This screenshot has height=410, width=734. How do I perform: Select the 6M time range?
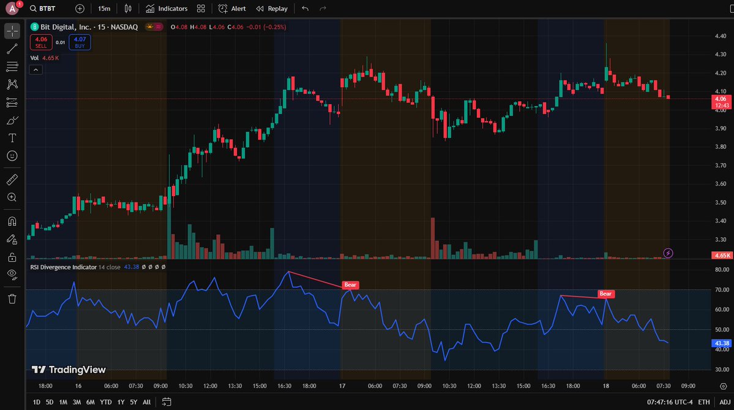91,402
